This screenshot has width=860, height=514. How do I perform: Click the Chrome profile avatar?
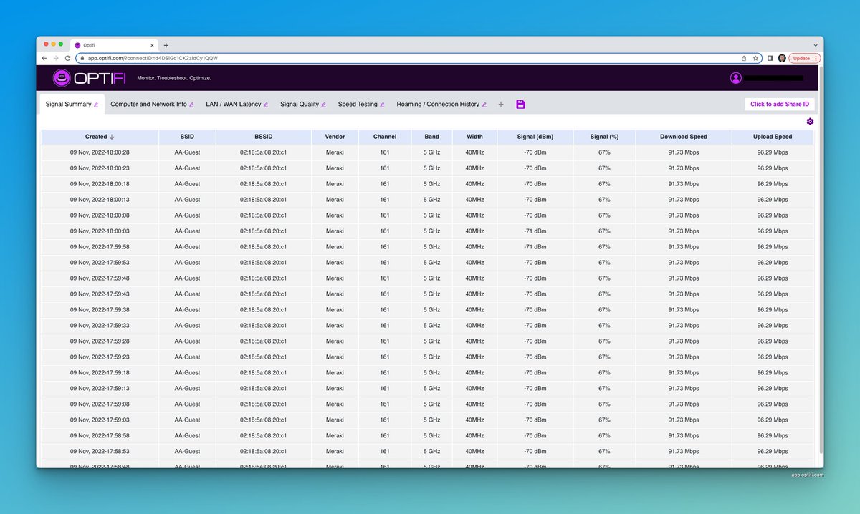[x=781, y=58]
